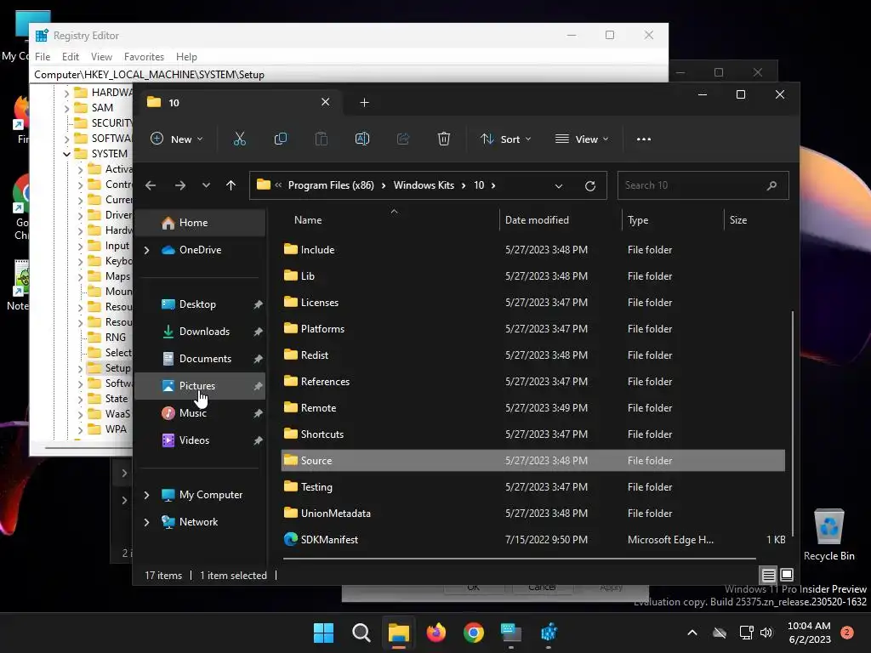Refresh the current folder view
871x653 pixels.
tap(590, 185)
